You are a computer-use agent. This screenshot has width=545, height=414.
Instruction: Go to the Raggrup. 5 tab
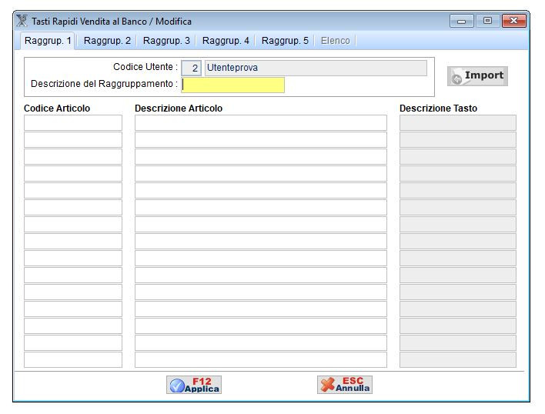(285, 41)
